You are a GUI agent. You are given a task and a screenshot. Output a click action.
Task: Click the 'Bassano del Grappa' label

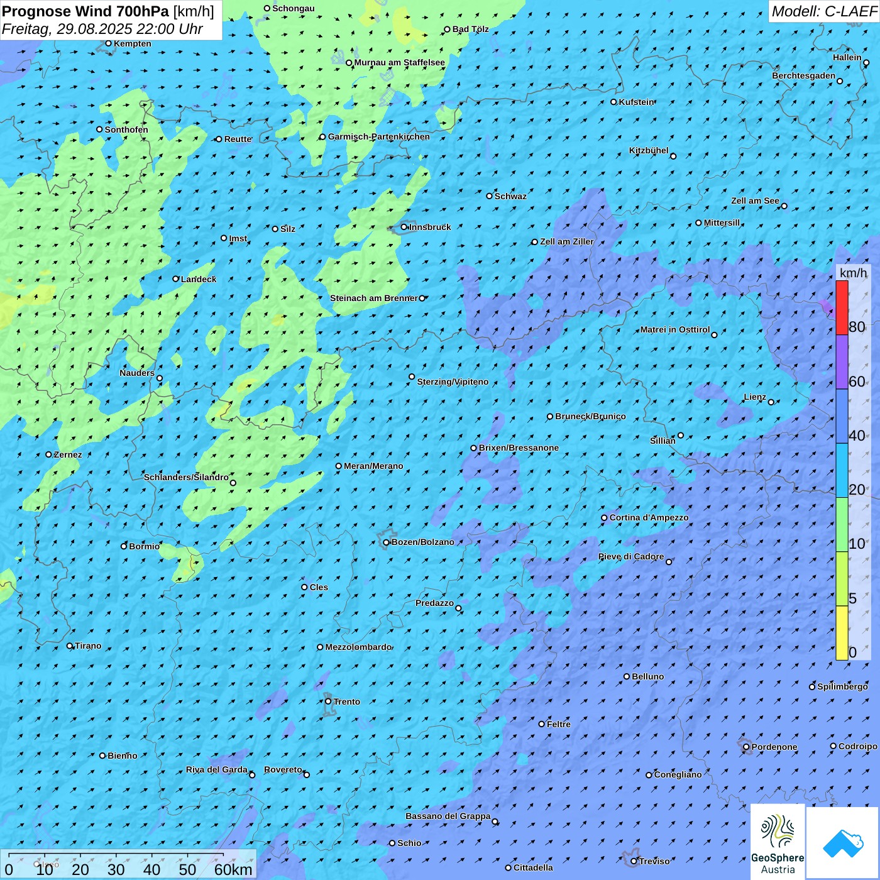click(x=448, y=816)
